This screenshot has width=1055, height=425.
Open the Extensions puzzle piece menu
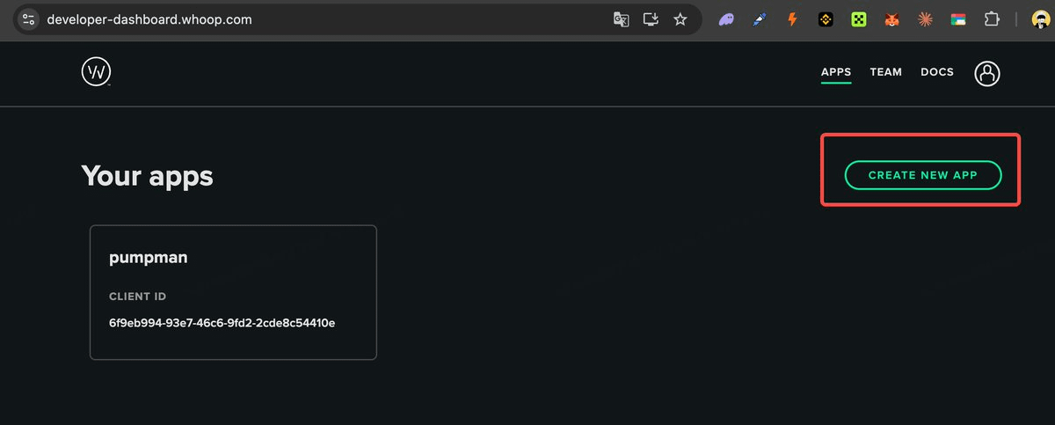click(992, 18)
